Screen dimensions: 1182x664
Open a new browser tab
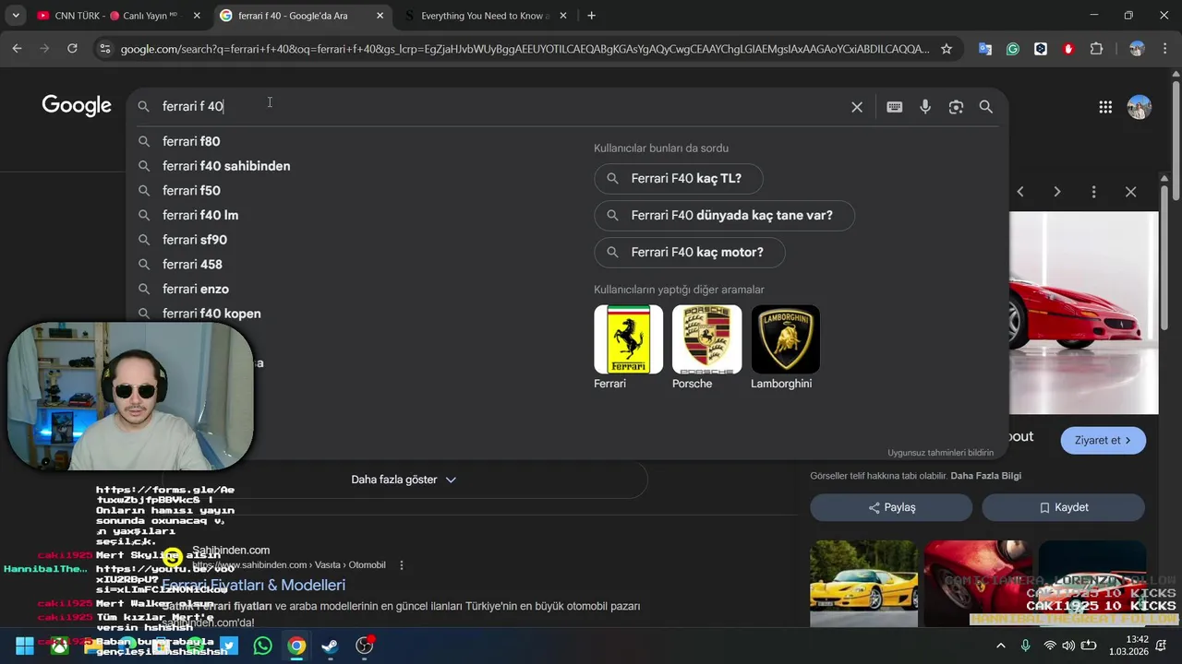pyautogui.click(x=591, y=16)
